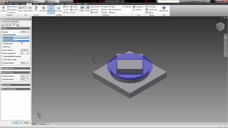Click the ViewCube in the viewport

220,27
